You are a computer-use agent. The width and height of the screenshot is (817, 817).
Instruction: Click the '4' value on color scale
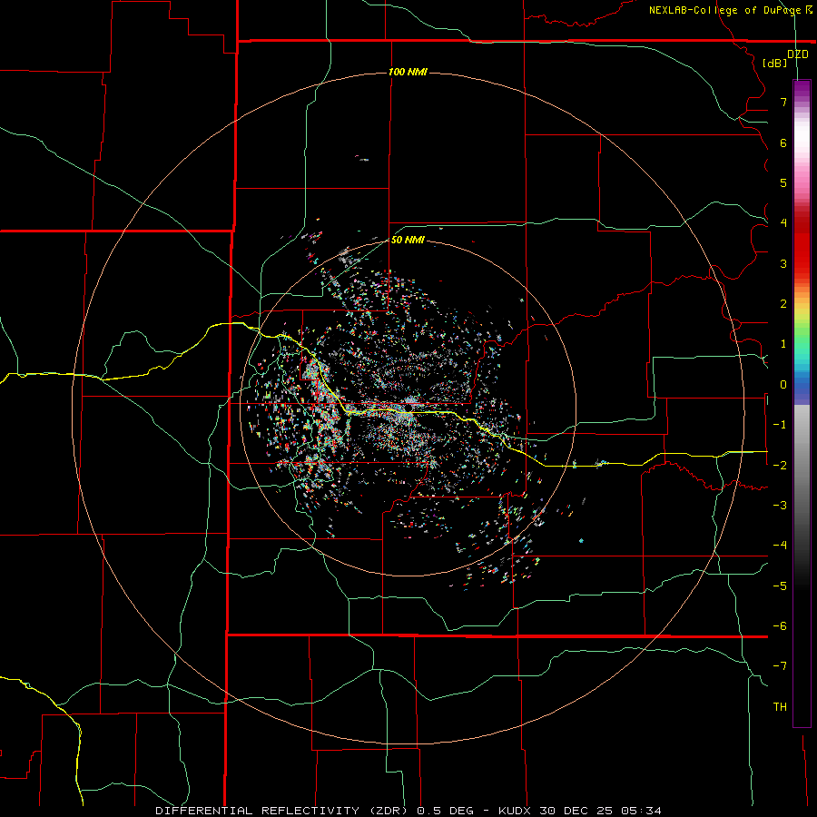pos(783,223)
